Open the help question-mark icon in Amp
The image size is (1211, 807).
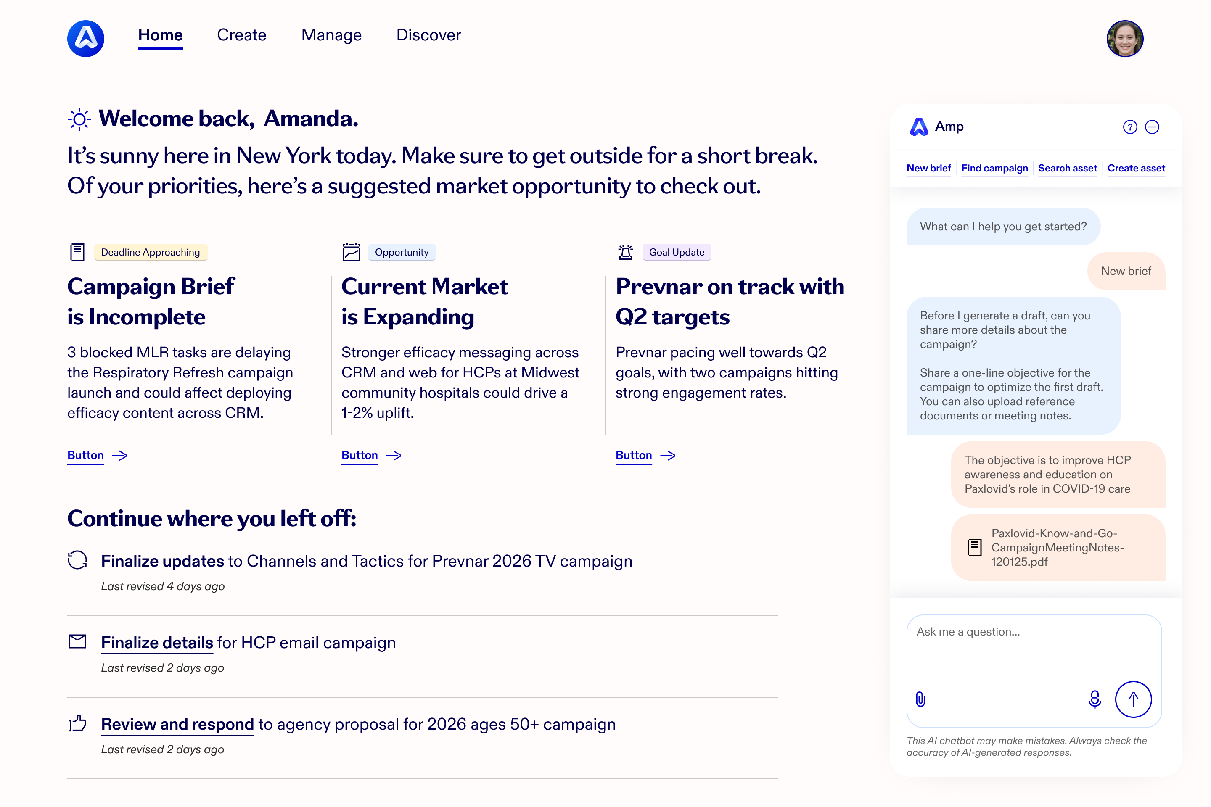1130,127
